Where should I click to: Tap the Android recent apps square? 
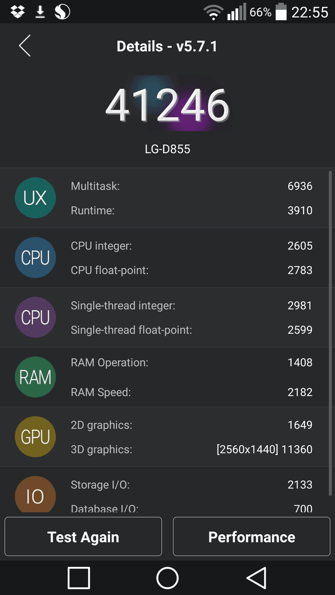(x=79, y=578)
